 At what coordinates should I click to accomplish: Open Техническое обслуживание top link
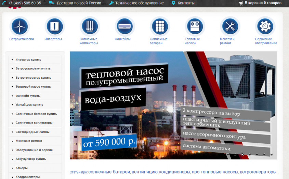(x=140, y=3)
